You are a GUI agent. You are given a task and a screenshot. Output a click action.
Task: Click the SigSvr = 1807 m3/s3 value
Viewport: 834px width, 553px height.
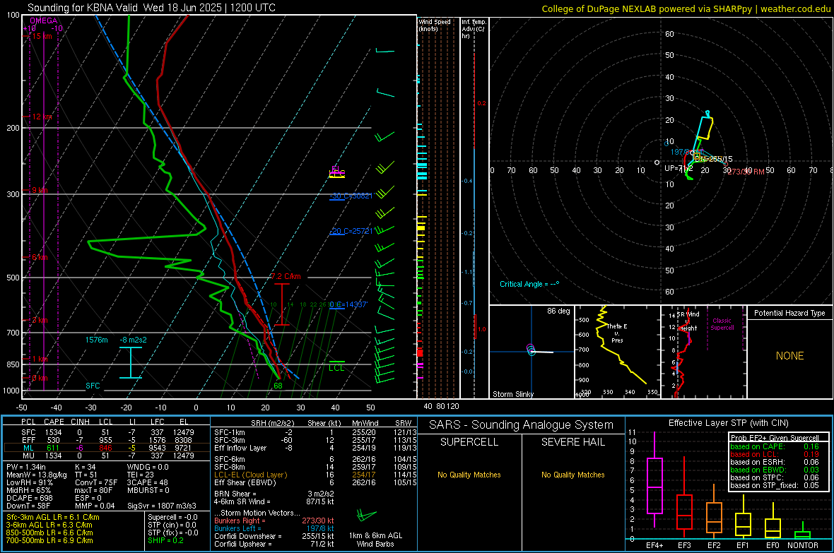(x=162, y=506)
